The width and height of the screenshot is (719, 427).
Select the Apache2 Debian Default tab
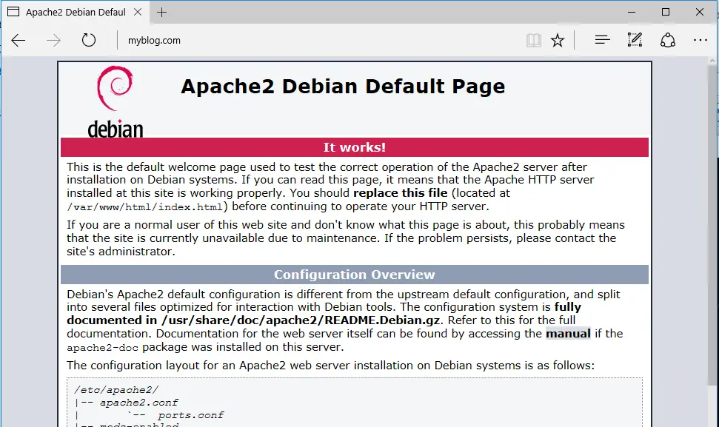point(75,13)
